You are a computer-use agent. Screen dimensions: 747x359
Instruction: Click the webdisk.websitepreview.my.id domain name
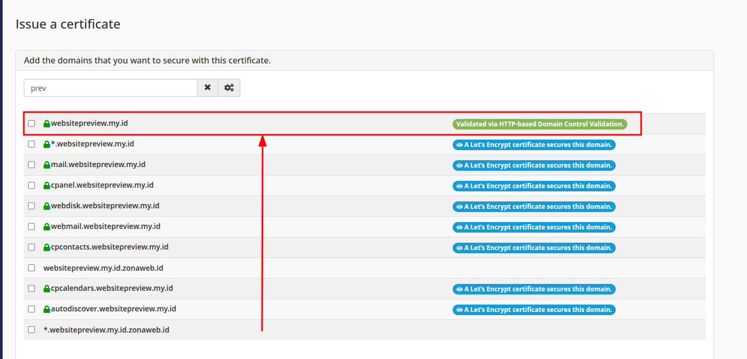(x=105, y=206)
